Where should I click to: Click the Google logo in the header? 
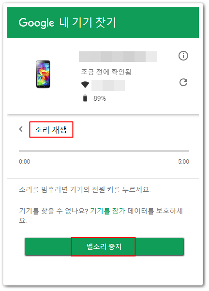click(x=37, y=23)
